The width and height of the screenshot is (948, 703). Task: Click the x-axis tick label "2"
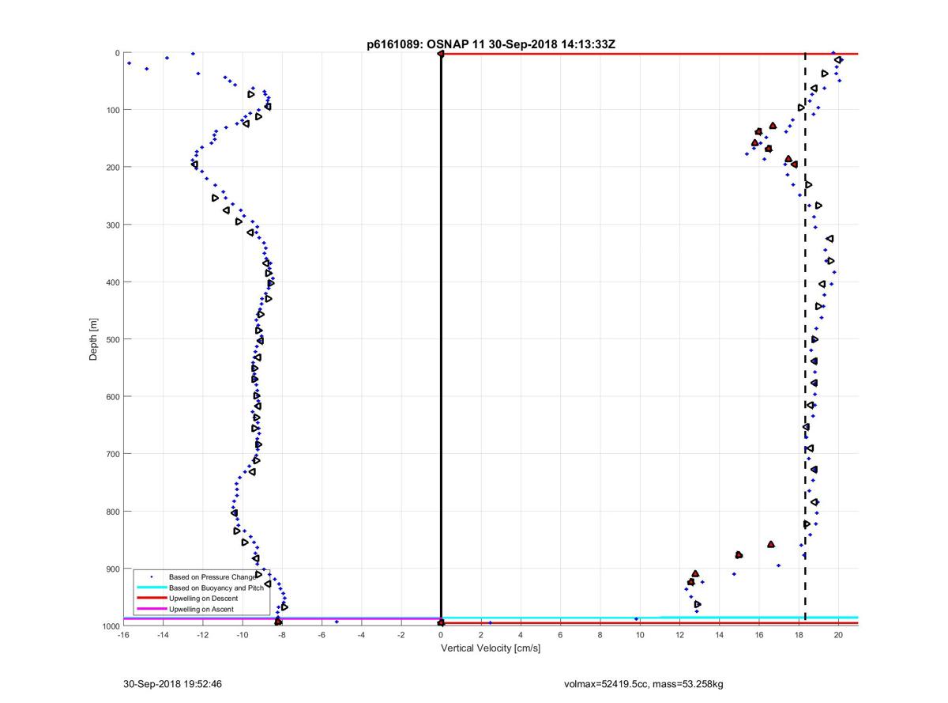pos(481,635)
